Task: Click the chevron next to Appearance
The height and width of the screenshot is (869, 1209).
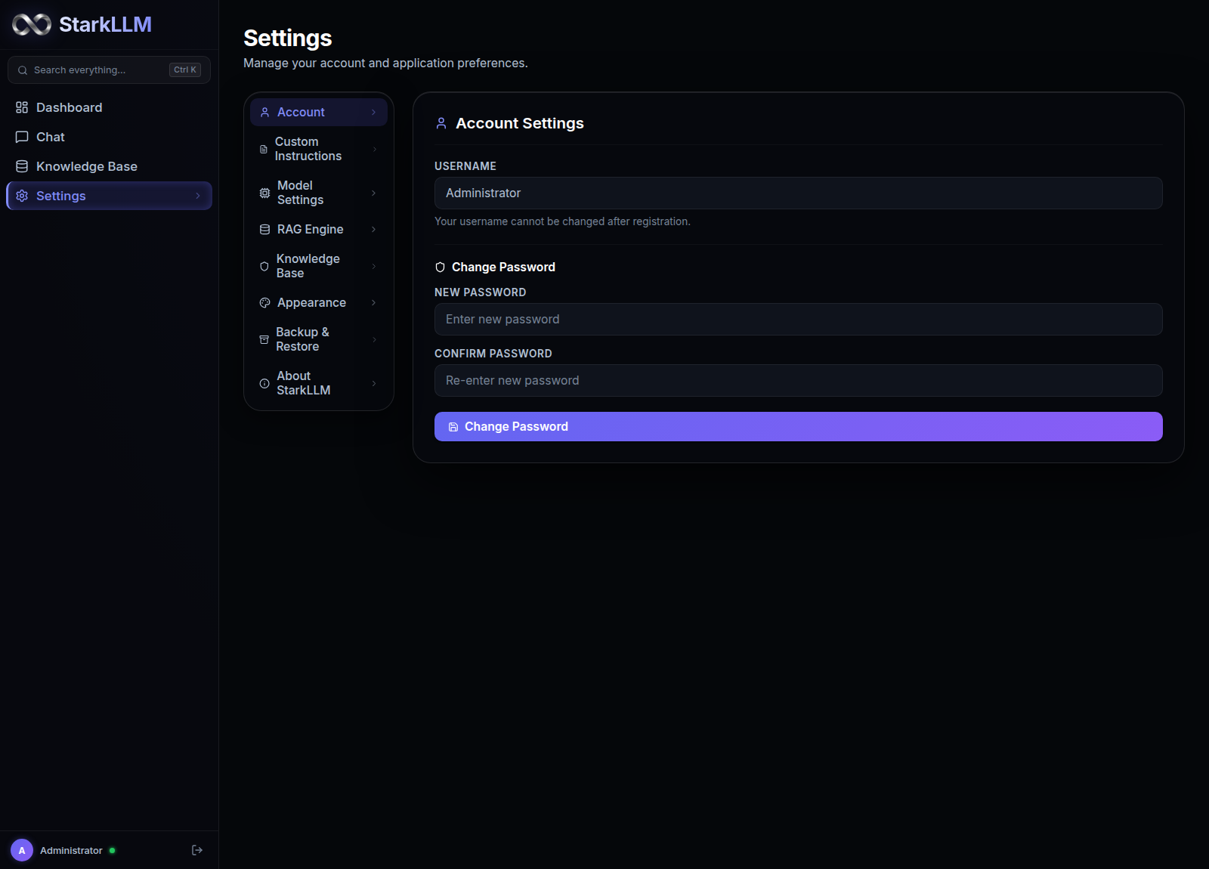Action: tap(373, 302)
